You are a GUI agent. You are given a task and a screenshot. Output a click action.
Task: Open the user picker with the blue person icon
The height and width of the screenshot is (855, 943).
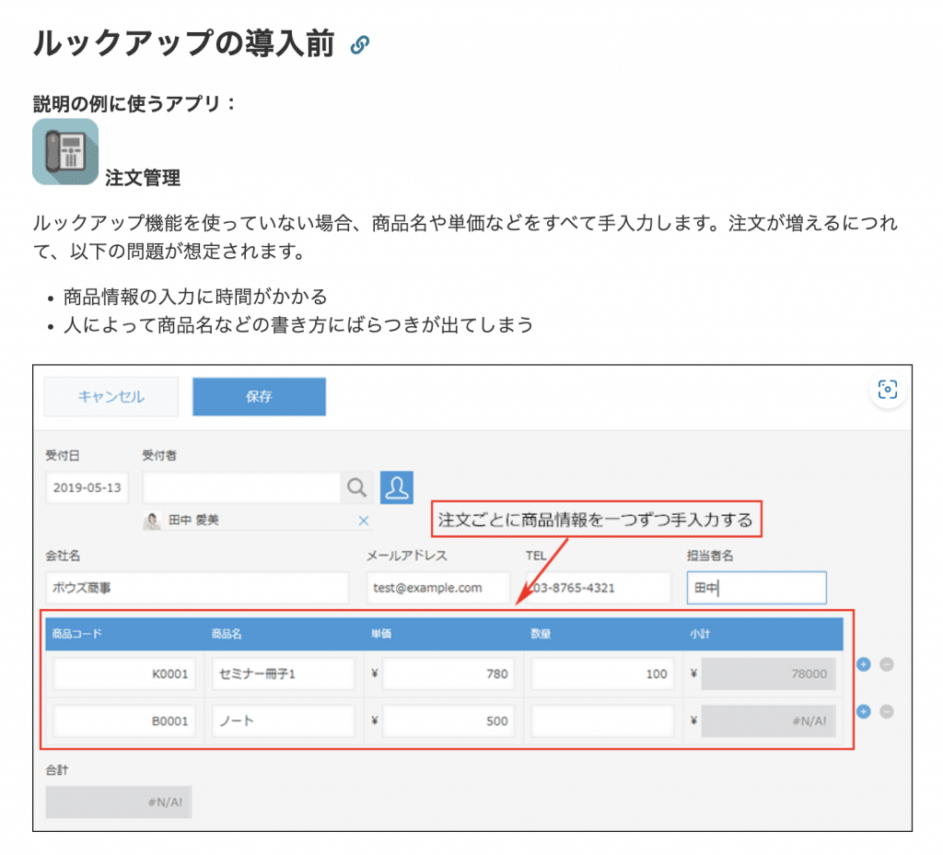point(397,487)
